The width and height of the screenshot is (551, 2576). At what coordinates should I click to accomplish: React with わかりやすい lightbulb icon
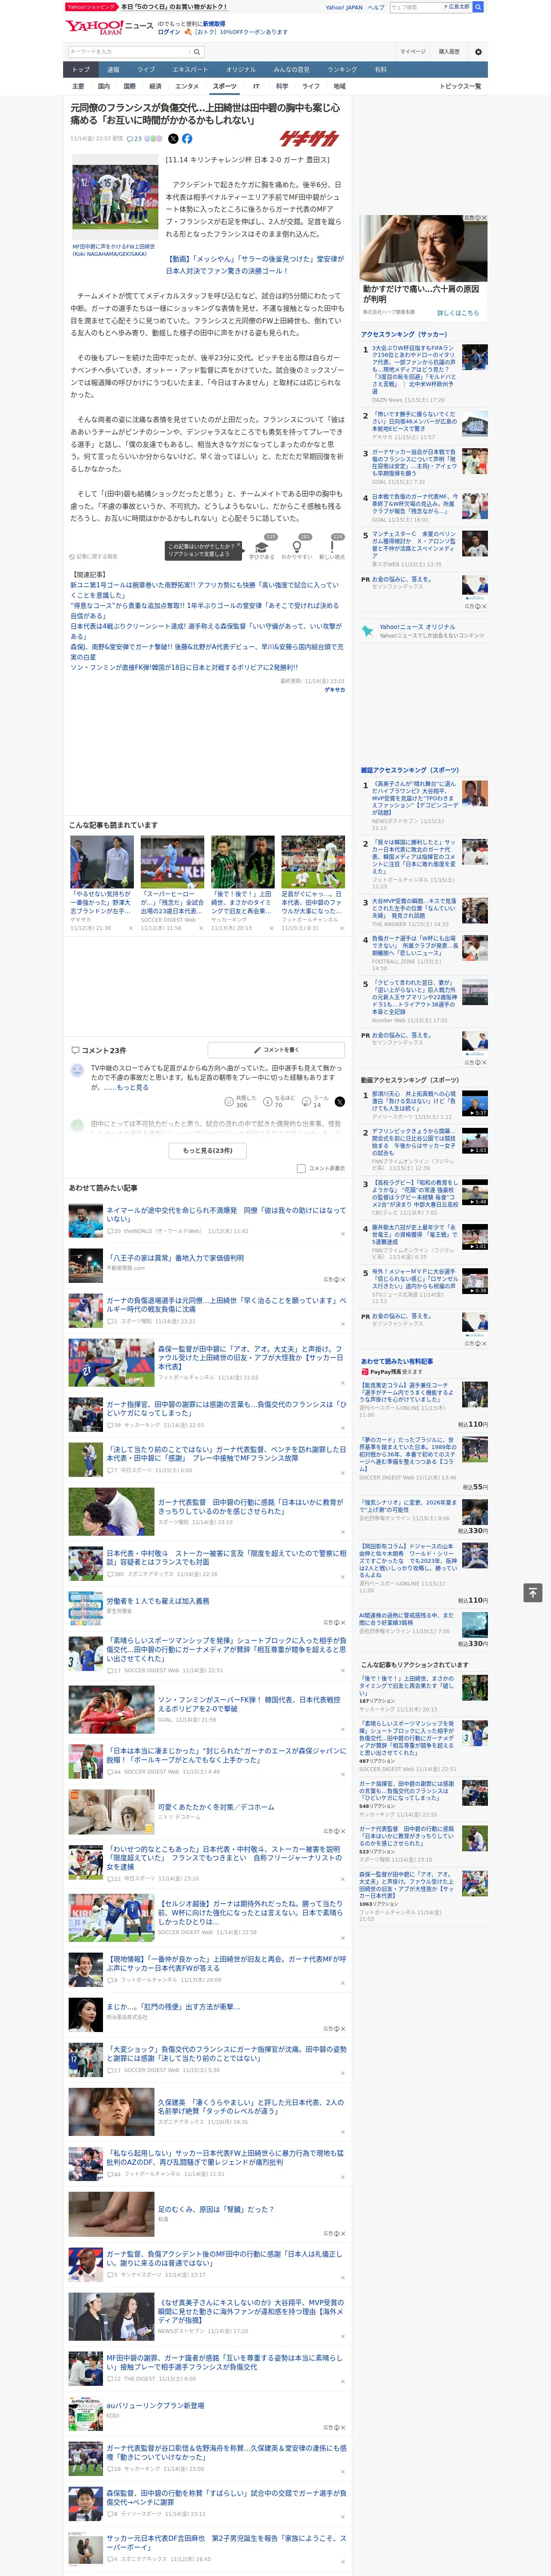[297, 548]
